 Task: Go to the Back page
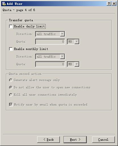(49, 140)
